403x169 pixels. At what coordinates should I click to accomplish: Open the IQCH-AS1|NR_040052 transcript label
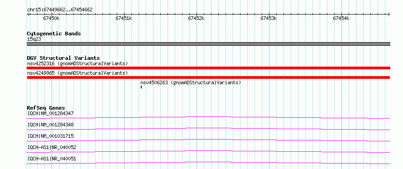tap(52, 147)
